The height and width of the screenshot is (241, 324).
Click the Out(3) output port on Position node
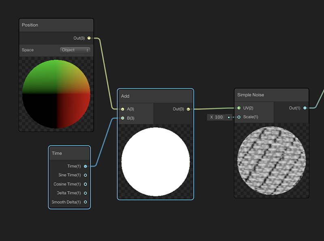click(89, 38)
